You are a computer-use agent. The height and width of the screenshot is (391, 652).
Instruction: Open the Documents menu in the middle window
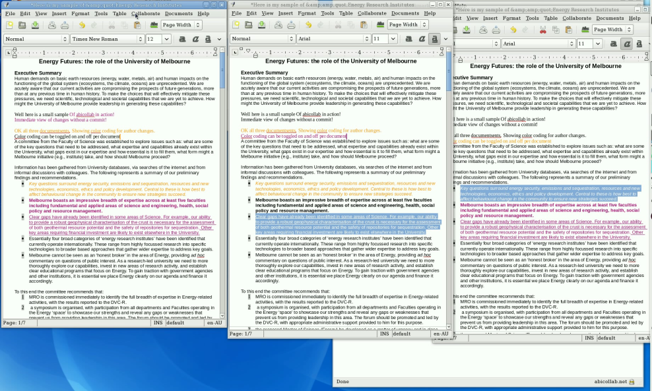click(405, 13)
